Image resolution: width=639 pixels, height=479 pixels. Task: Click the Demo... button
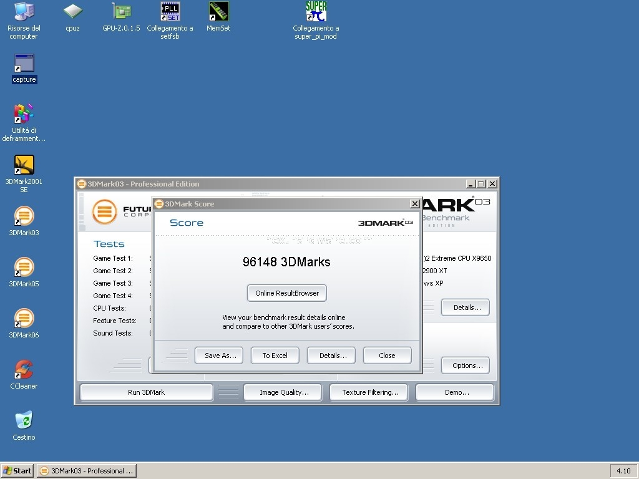(x=455, y=393)
